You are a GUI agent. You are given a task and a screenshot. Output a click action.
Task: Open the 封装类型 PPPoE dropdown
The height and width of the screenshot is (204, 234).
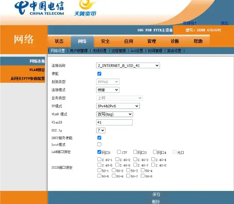coord(108,82)
